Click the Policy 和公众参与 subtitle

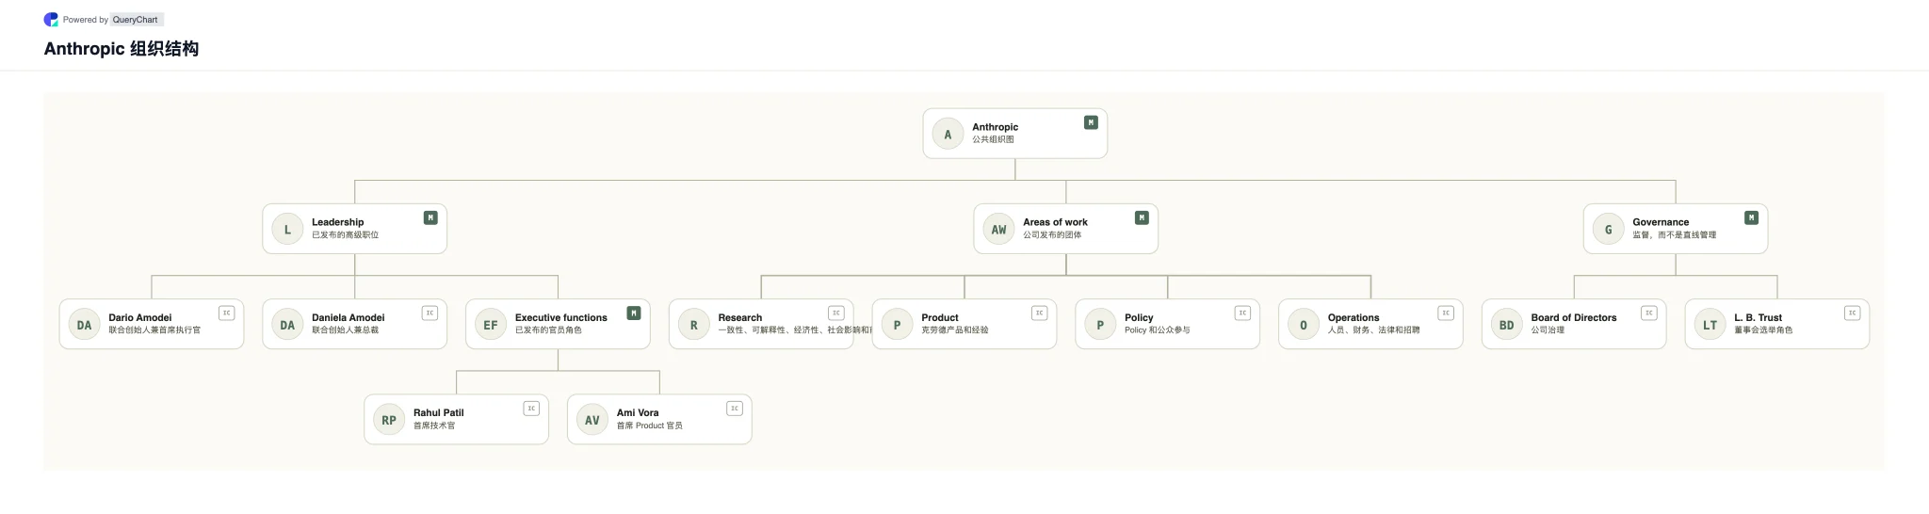pos(1157,330)
